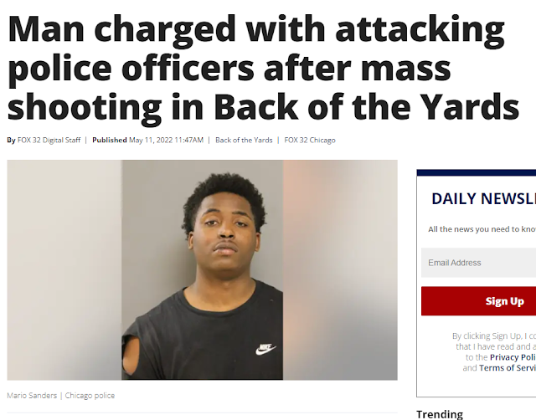Click the article headline about Back of the Yards

pos(263,67)
